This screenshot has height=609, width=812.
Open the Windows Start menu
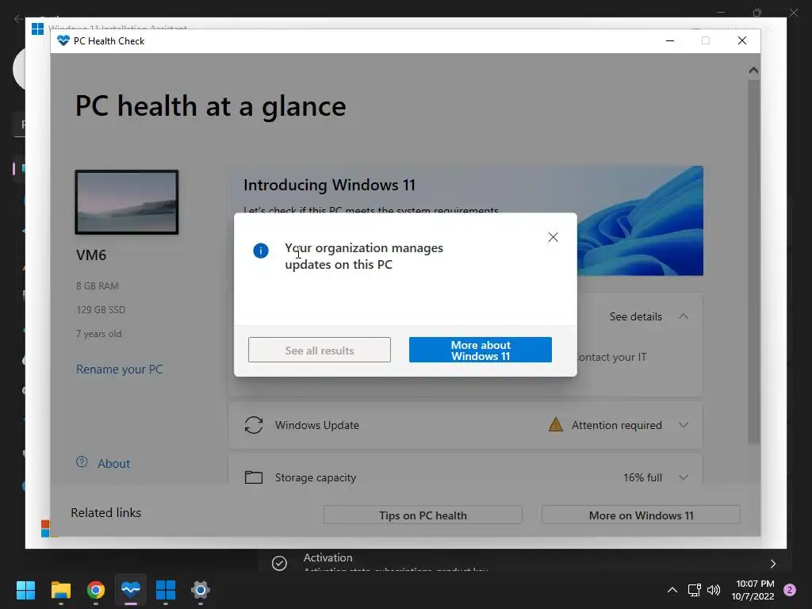[x=25, y=590]
